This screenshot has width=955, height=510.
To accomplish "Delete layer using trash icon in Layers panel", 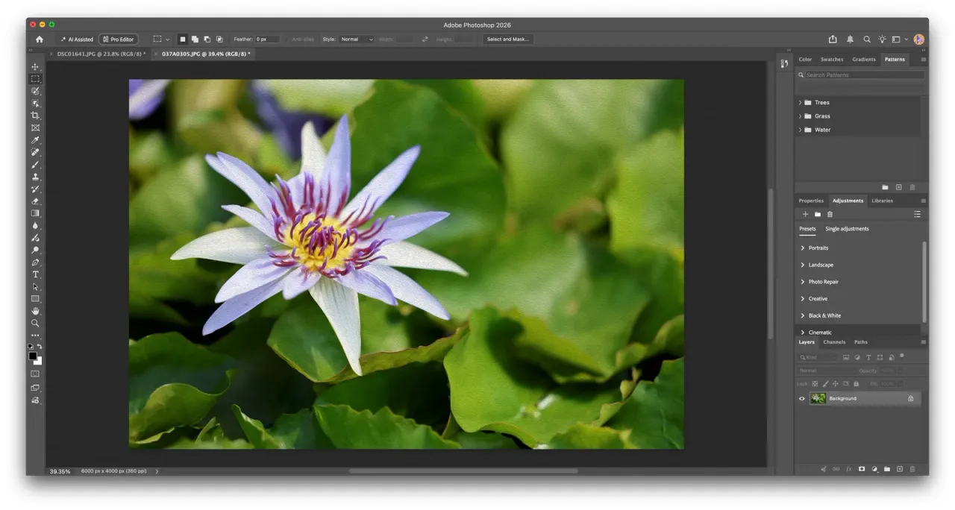I will click(x=912, y=469).
